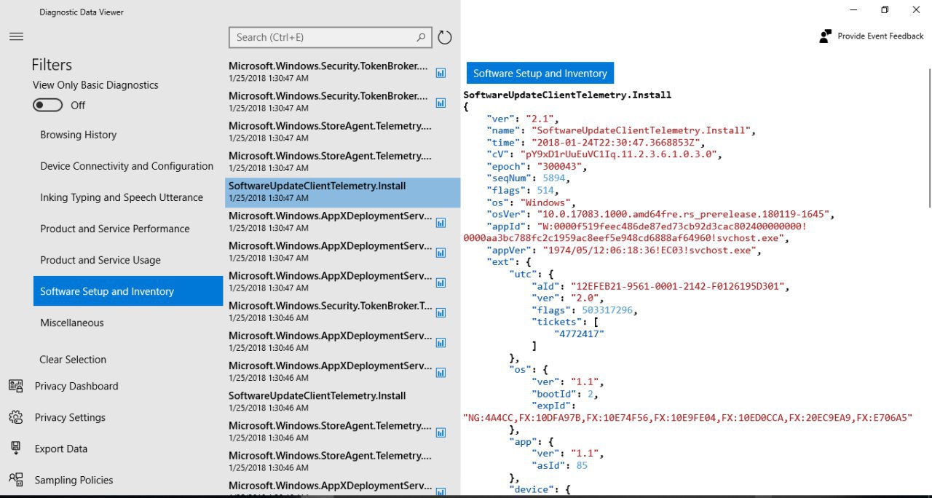
Task: Click the expId value NG:4A4CC,FX:10DFA97B
Action: pos(687,417)
